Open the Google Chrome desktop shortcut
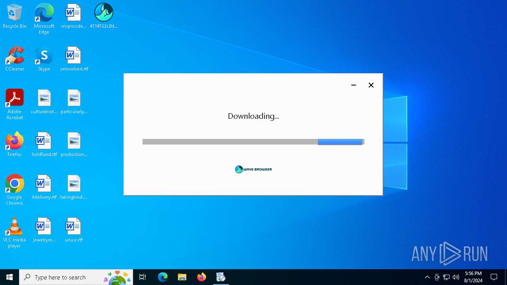The width and height of the screenshot is (507, 285). click(15, 190)
